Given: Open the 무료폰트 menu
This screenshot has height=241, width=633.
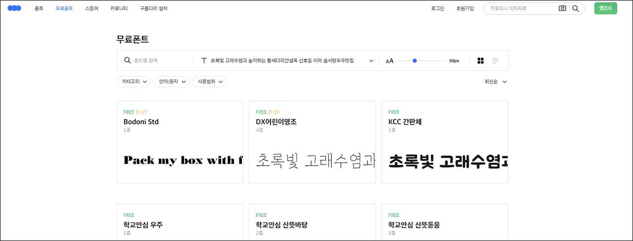Looking at the screenshot, I should click(64, 8).
